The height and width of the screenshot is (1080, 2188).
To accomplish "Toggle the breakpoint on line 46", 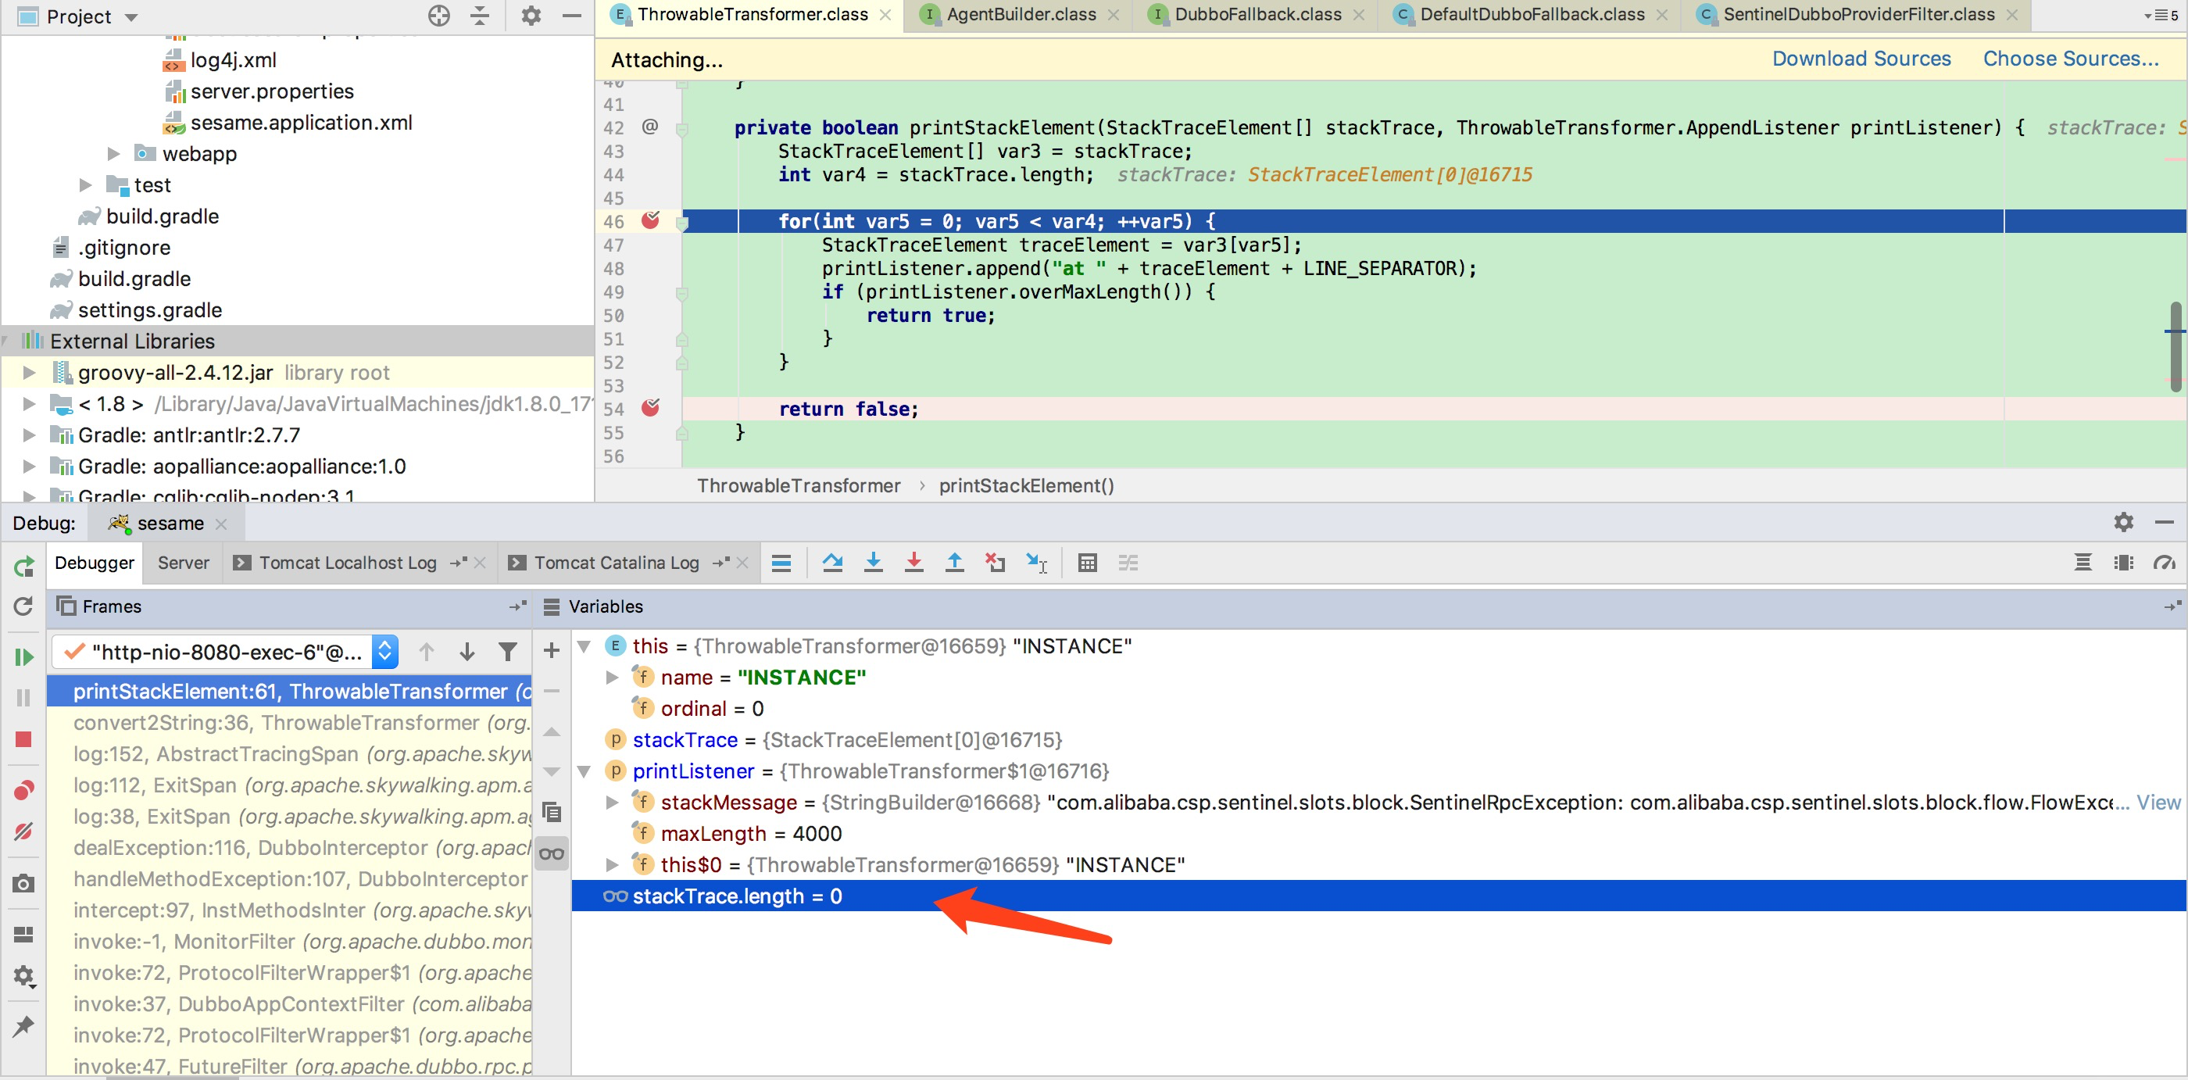I will [x=651, y=221].
